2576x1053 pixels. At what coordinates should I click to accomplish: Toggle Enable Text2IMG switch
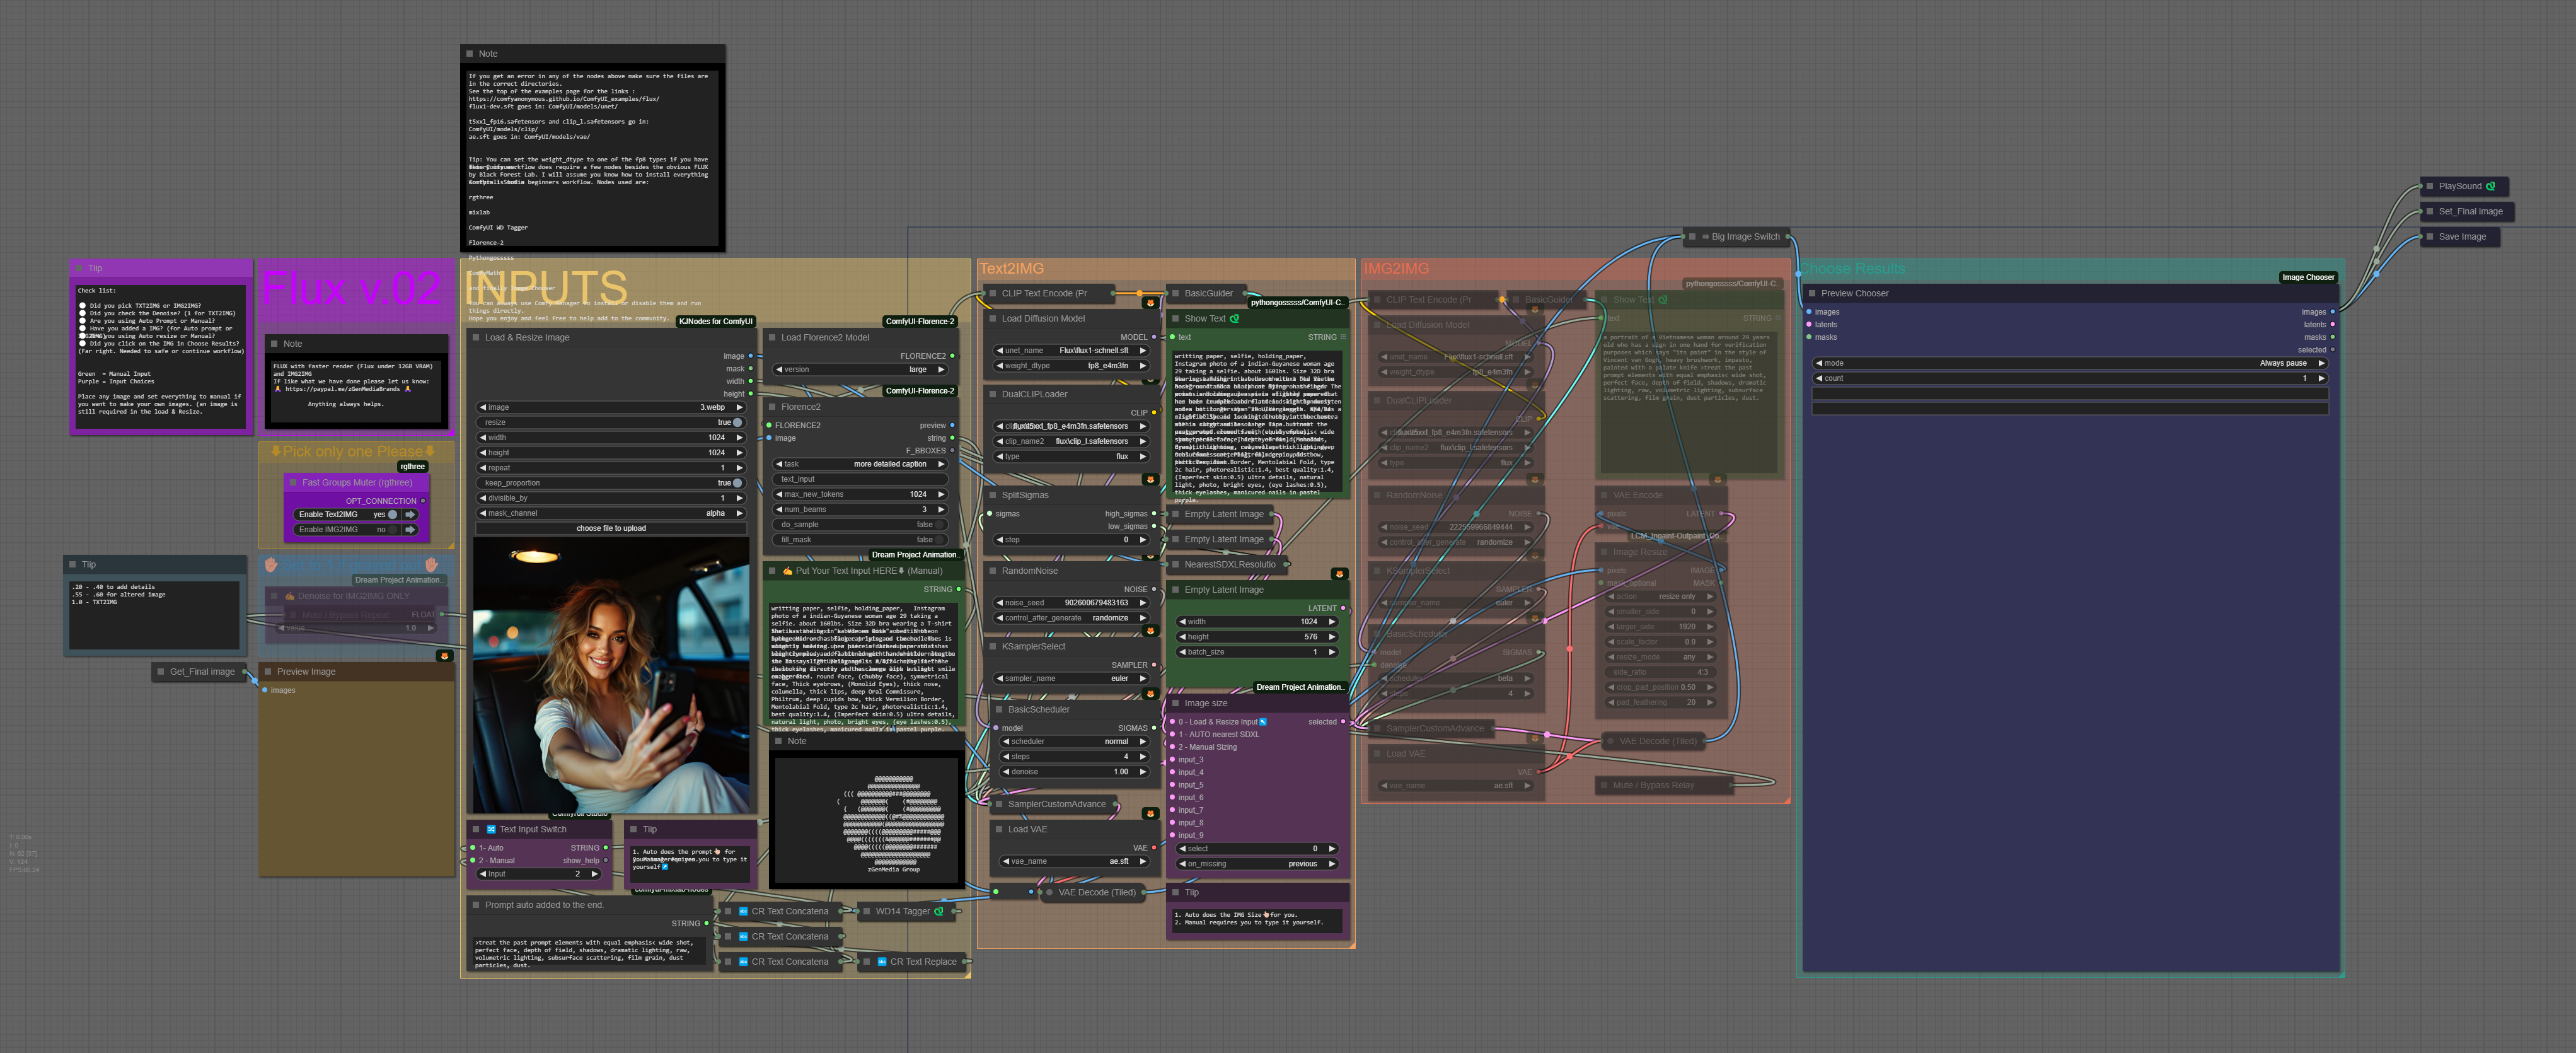pyautogui.click(x=393, y=514)
